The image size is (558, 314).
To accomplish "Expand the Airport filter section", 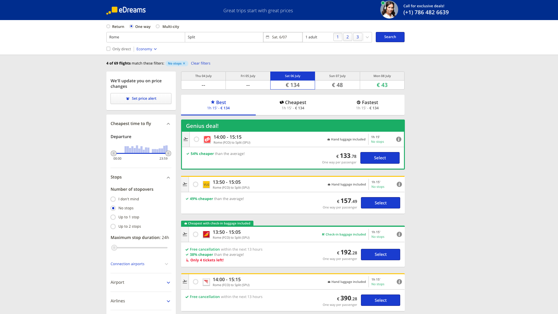I will (x=168, y=283).
